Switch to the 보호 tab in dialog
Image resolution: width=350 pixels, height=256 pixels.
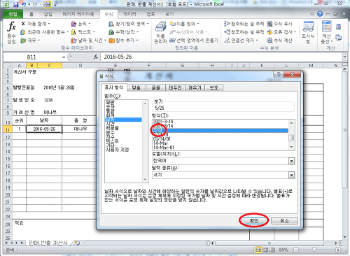click(214, 87)
